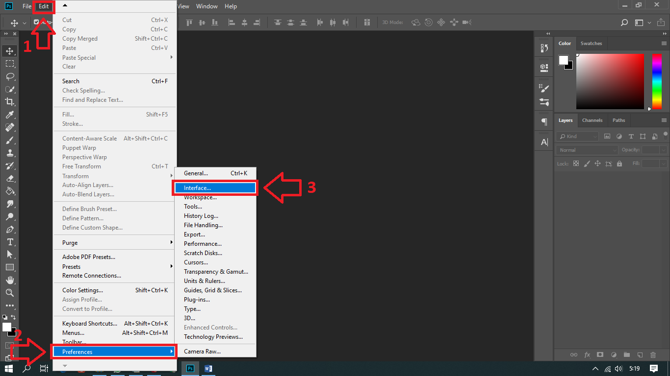Choose Interface... in Preferences submenu
The width and height of the screenshot is (670, 376).
(x=215, y=188)
